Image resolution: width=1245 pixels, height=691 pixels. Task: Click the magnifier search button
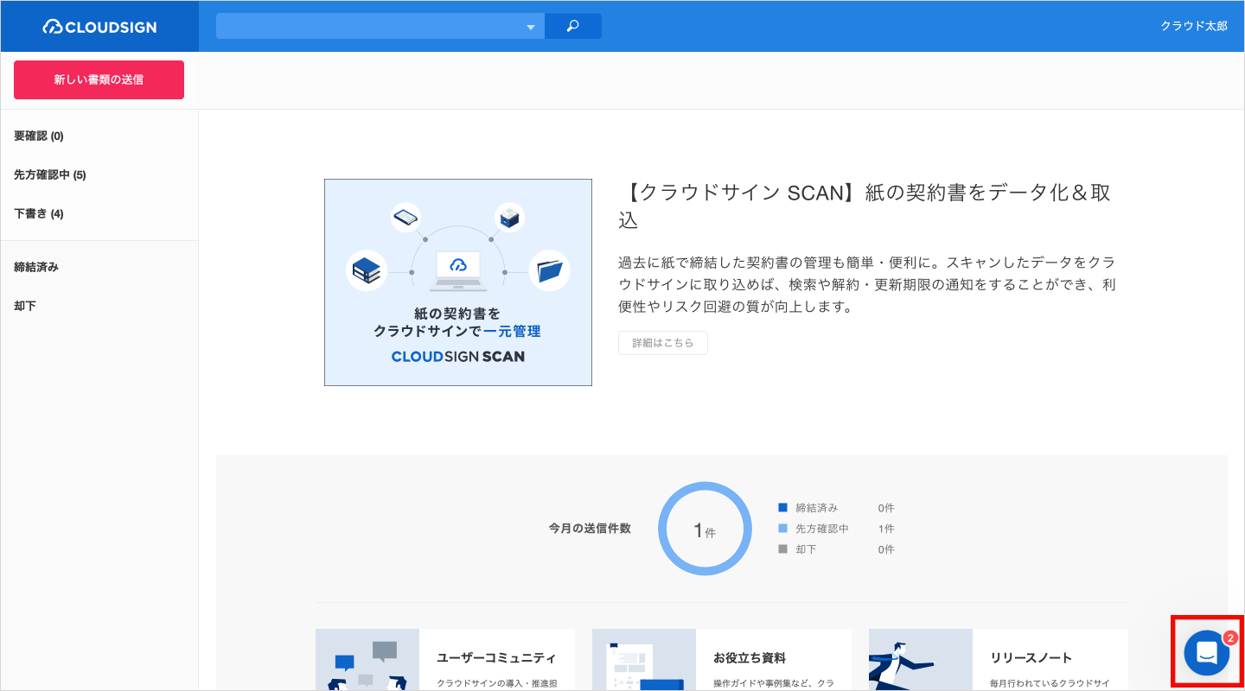(x=573, y=26)
